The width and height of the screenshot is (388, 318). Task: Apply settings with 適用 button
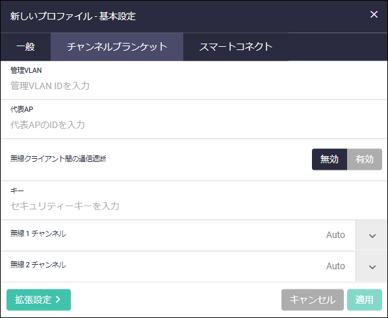click(x=365, y=300)
